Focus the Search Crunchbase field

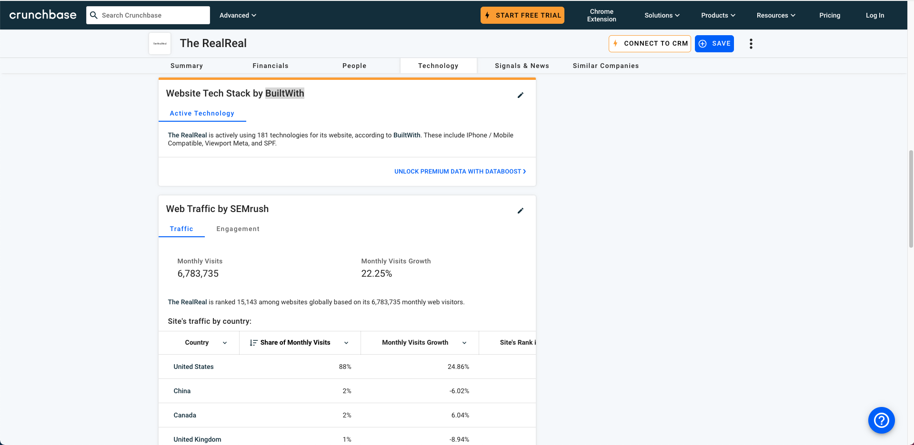[x=148, y=15]
